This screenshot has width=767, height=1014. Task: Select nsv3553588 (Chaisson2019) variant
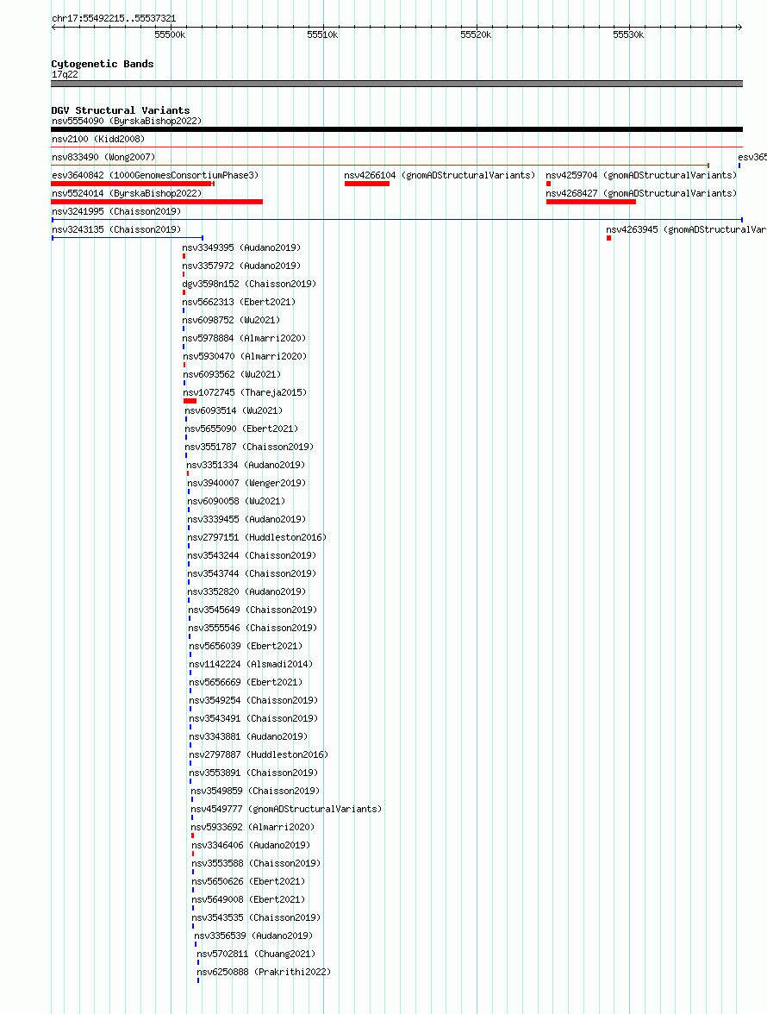[x=256, y=863]
